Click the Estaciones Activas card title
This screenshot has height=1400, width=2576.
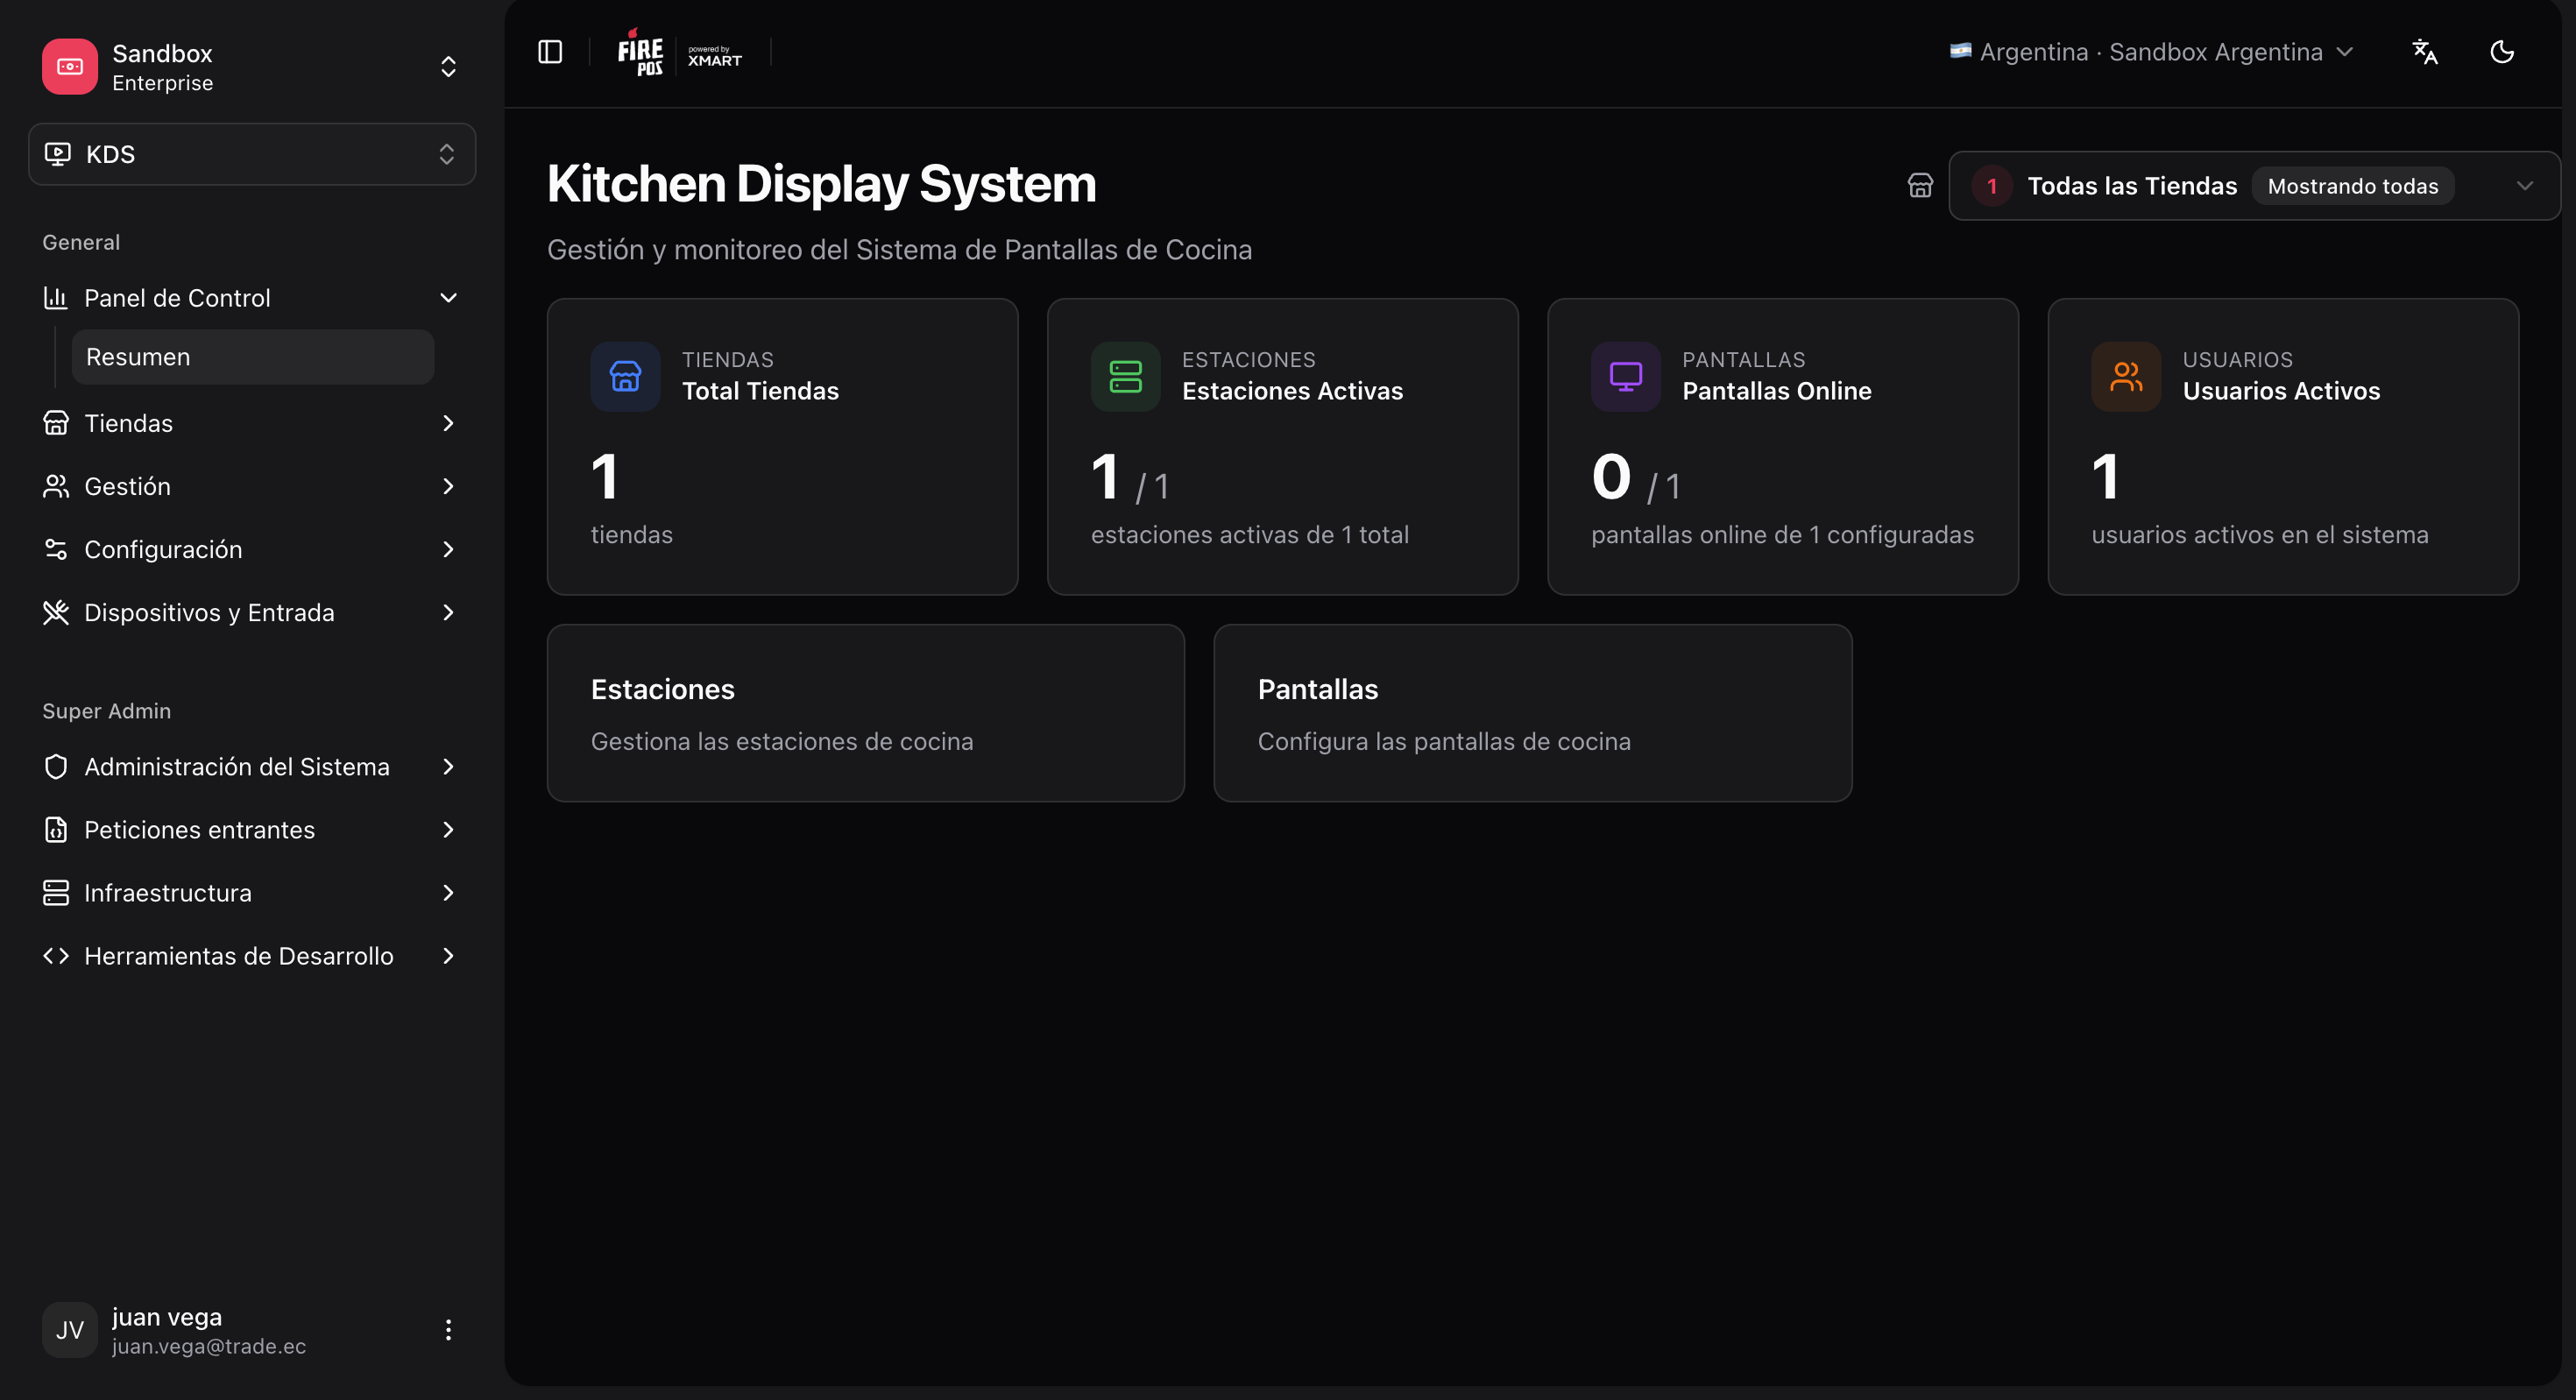click(x=1292, y=391)
